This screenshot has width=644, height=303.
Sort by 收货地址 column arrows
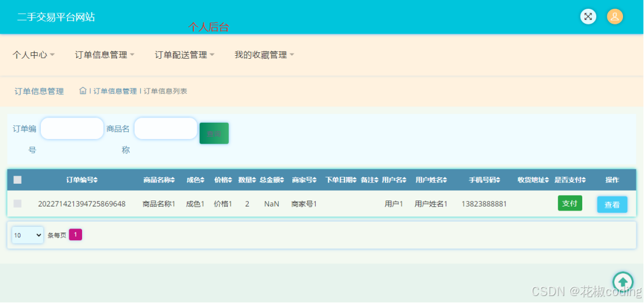pyautogui.click(x=547, y=180)
